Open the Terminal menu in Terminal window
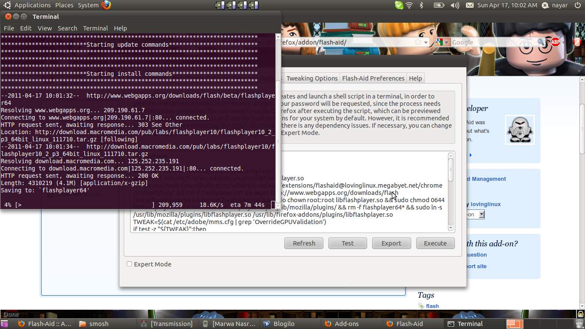585x329 pixels. (95, 28)
